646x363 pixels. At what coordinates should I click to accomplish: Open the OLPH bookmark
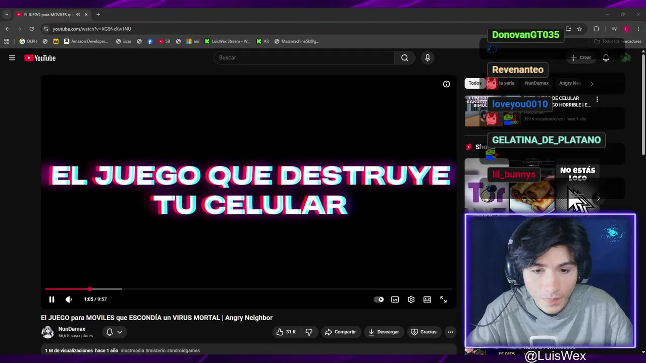pyautogui.click(x=28, y=41)
